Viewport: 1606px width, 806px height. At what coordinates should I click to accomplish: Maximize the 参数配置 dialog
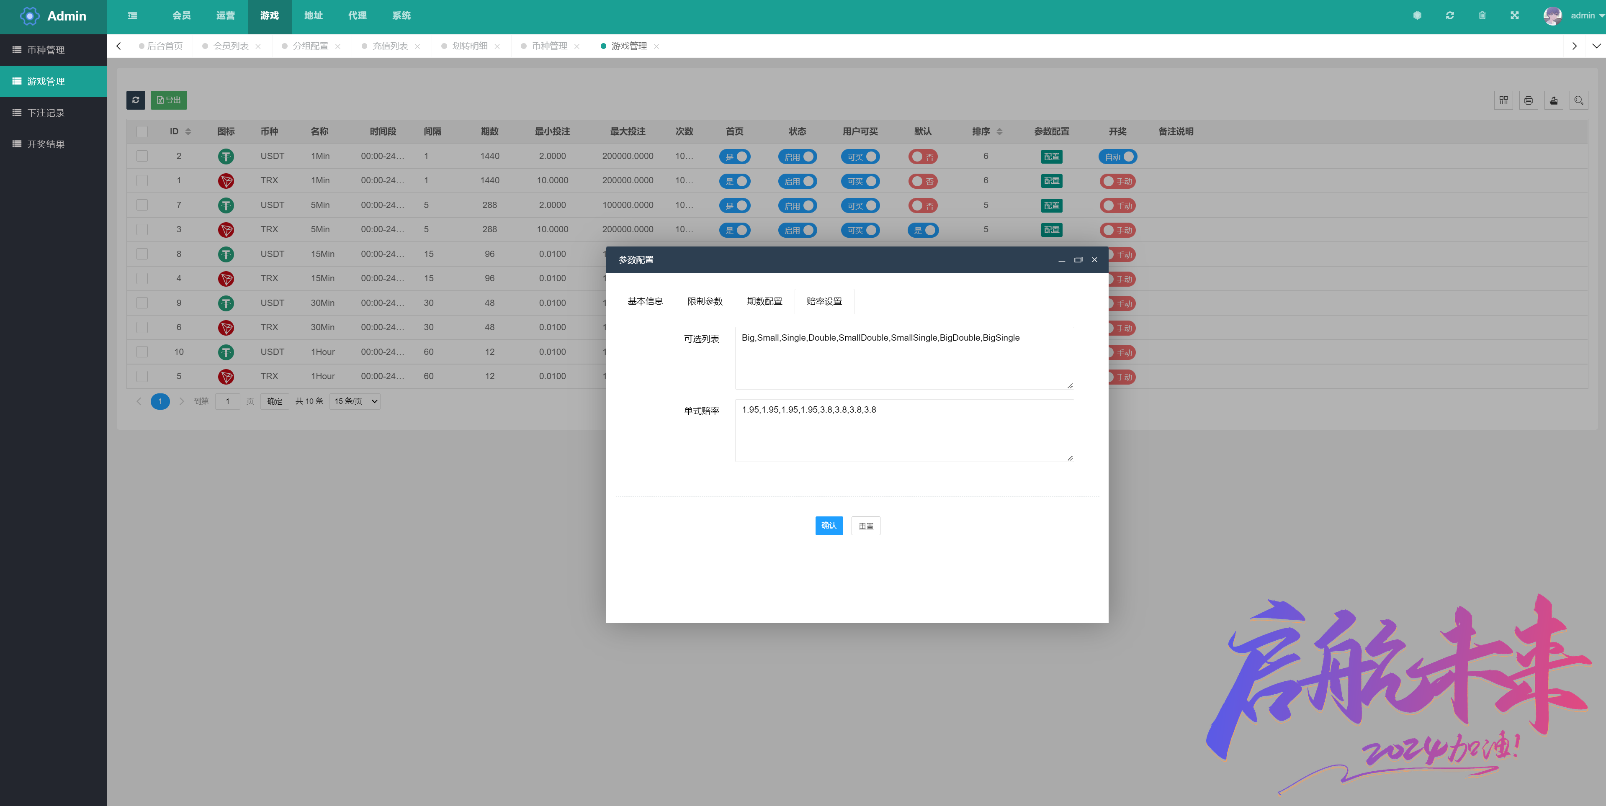pos(1078,260)
